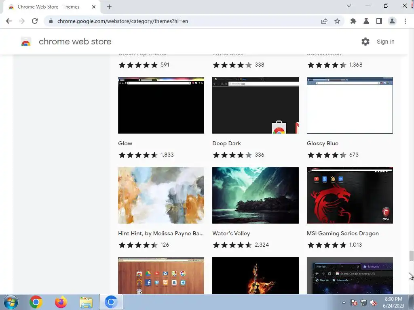
Task: Click the lock icon in address bar
Action: tap(51, 21)
